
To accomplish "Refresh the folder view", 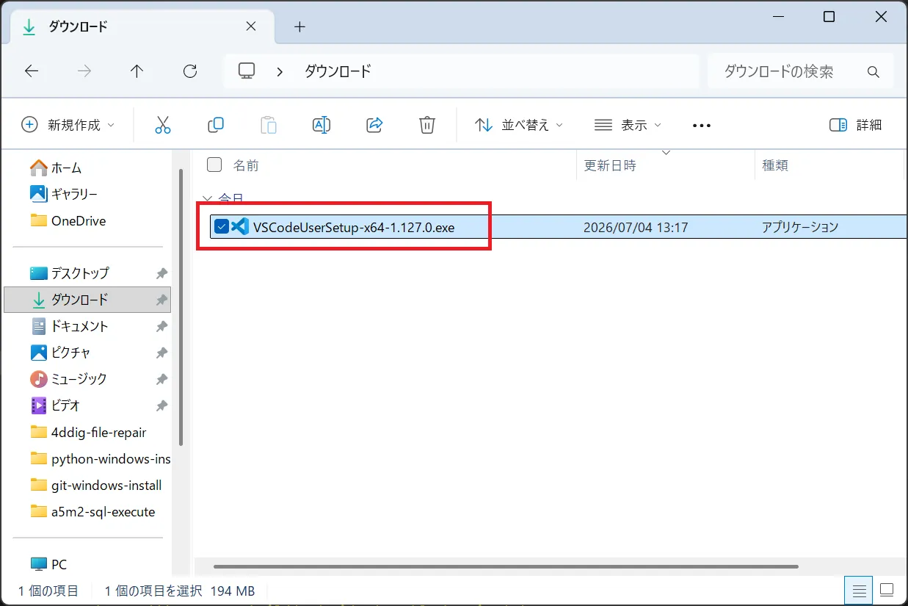I will coord(190,71).
